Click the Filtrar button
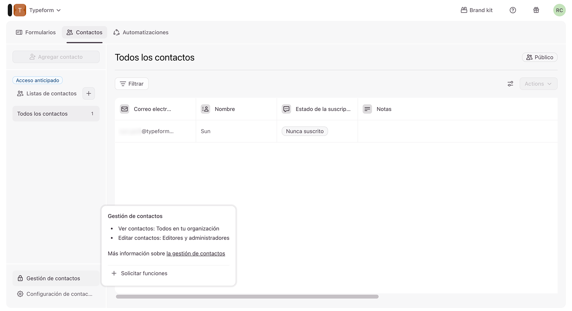 coord(132,84)
